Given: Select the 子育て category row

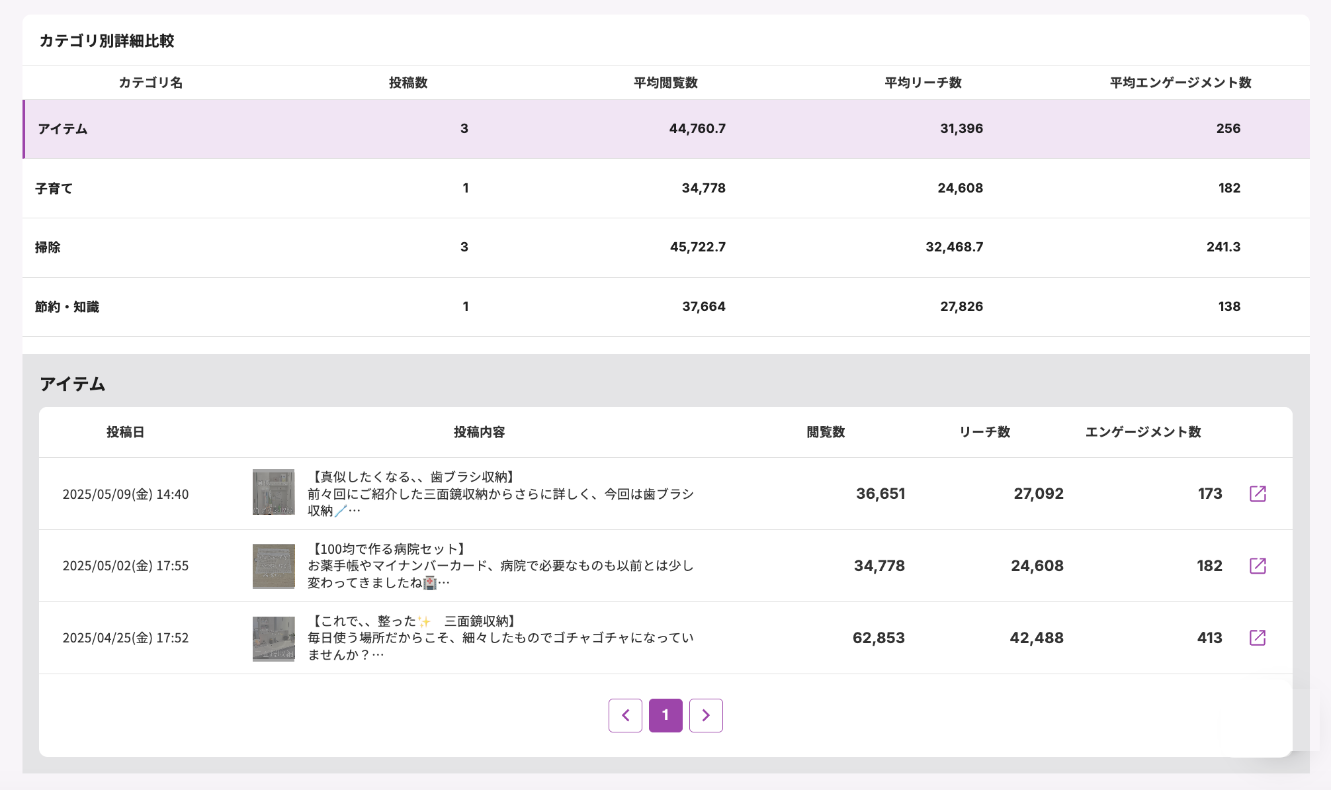Looking at the screenshot, I should click(54, 189).
